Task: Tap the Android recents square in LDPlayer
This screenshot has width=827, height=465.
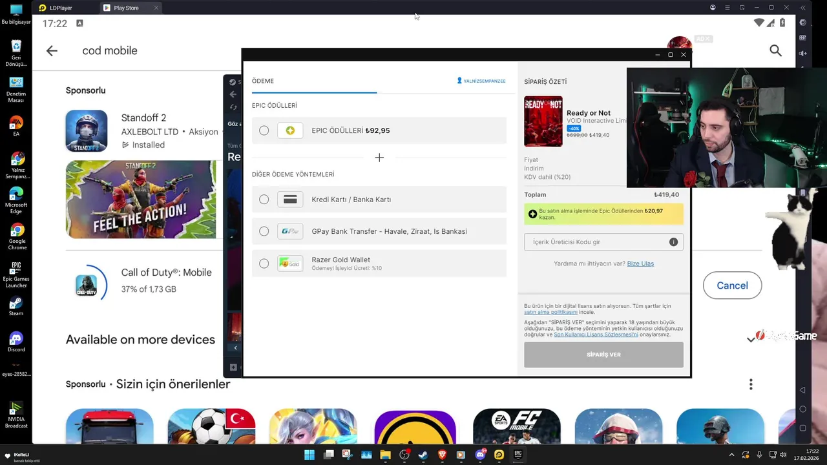Action: click(x=803, y=428)
